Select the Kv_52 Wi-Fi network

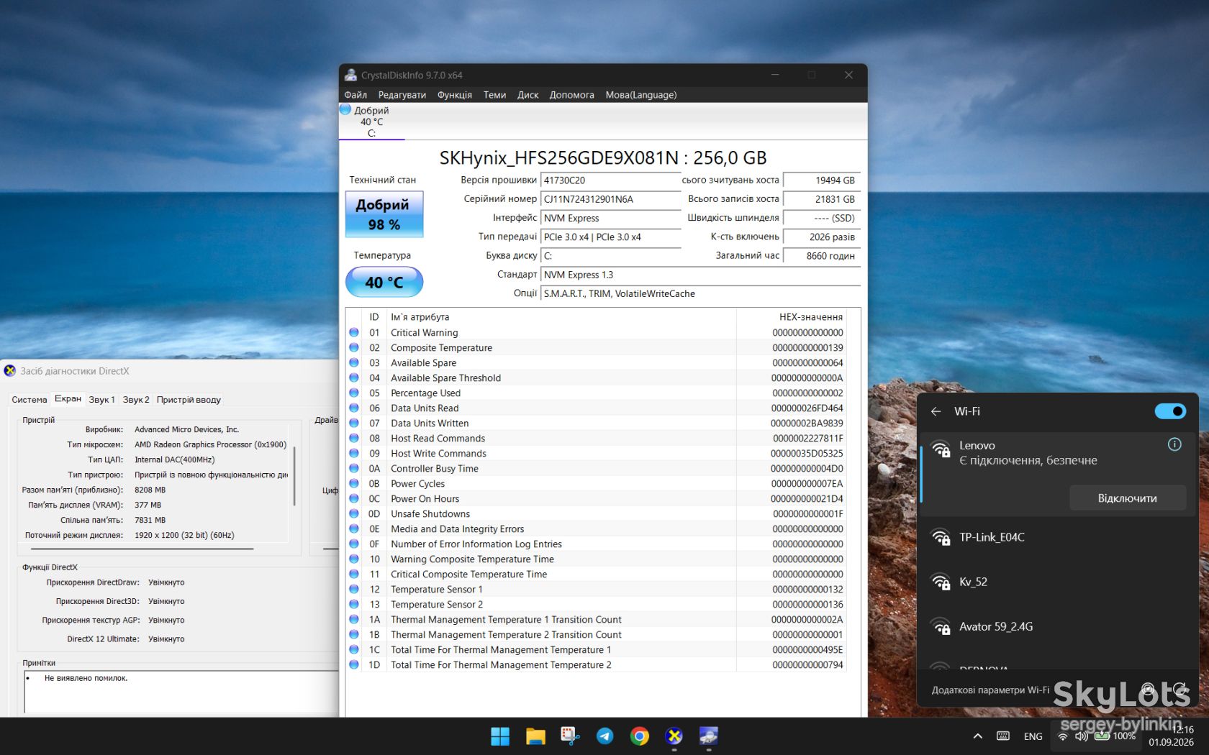(x=1058, y=582)
